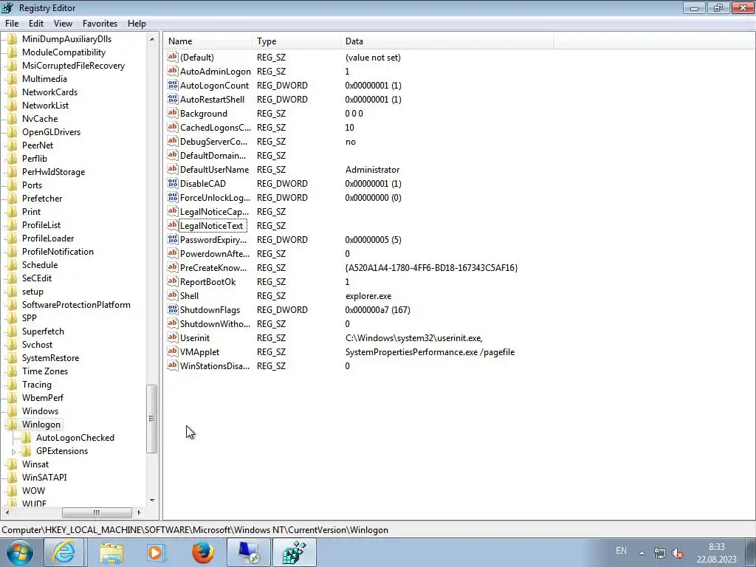Click the EN language indicator
756x567 pixels.
pos(621,551)
